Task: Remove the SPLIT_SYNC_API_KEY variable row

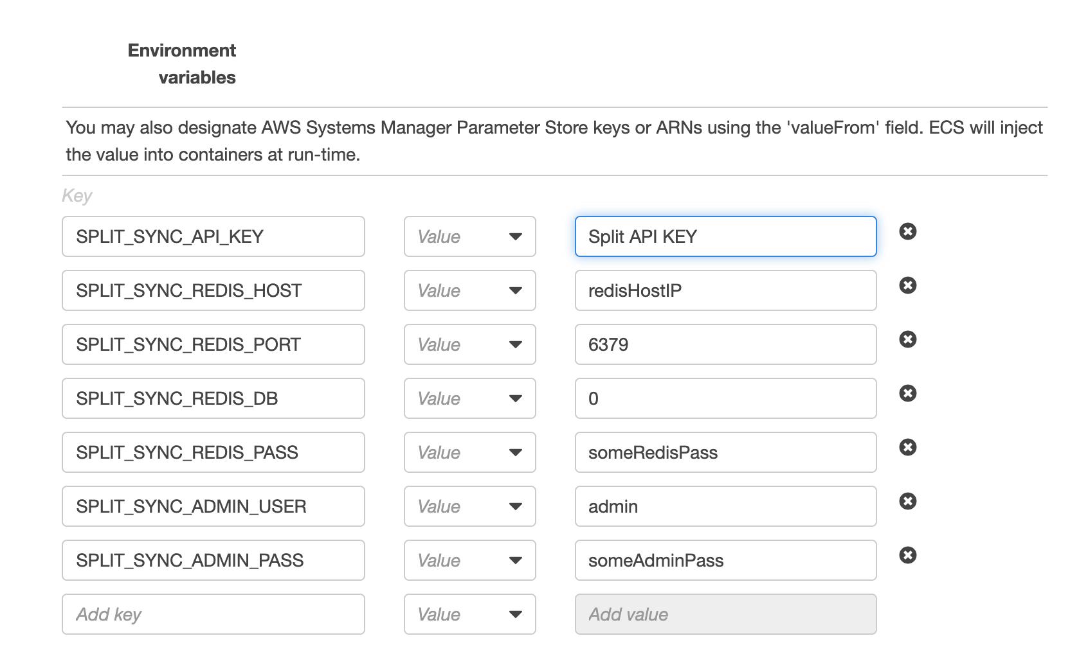Action: point(907,231)
